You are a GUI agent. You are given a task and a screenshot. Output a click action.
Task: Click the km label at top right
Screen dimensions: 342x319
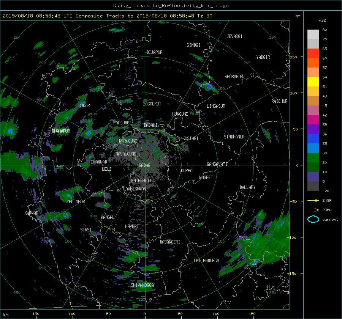[297, 16]
